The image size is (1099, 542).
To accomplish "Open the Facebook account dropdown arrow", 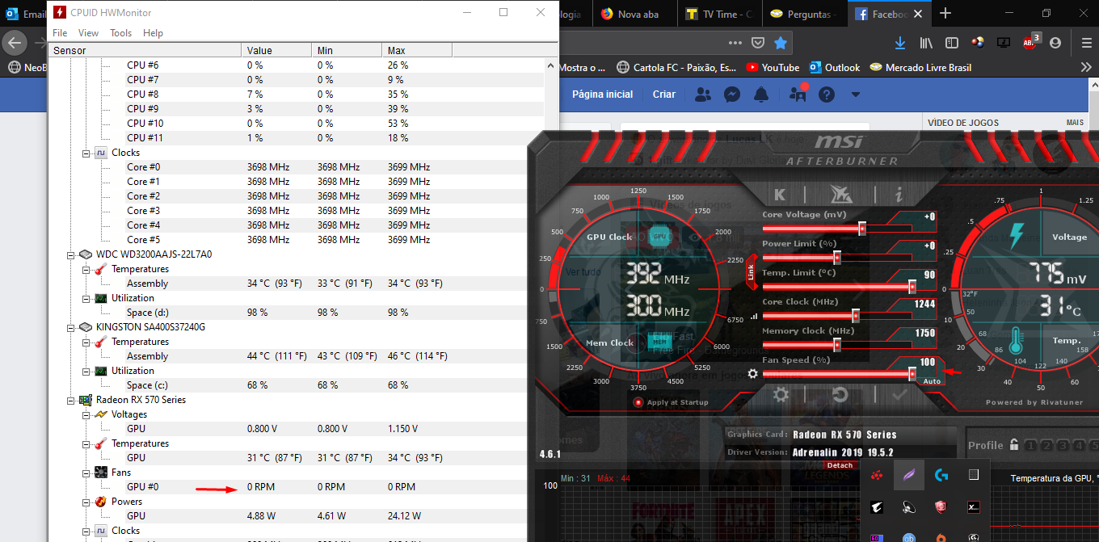I will tap(856, 95).
